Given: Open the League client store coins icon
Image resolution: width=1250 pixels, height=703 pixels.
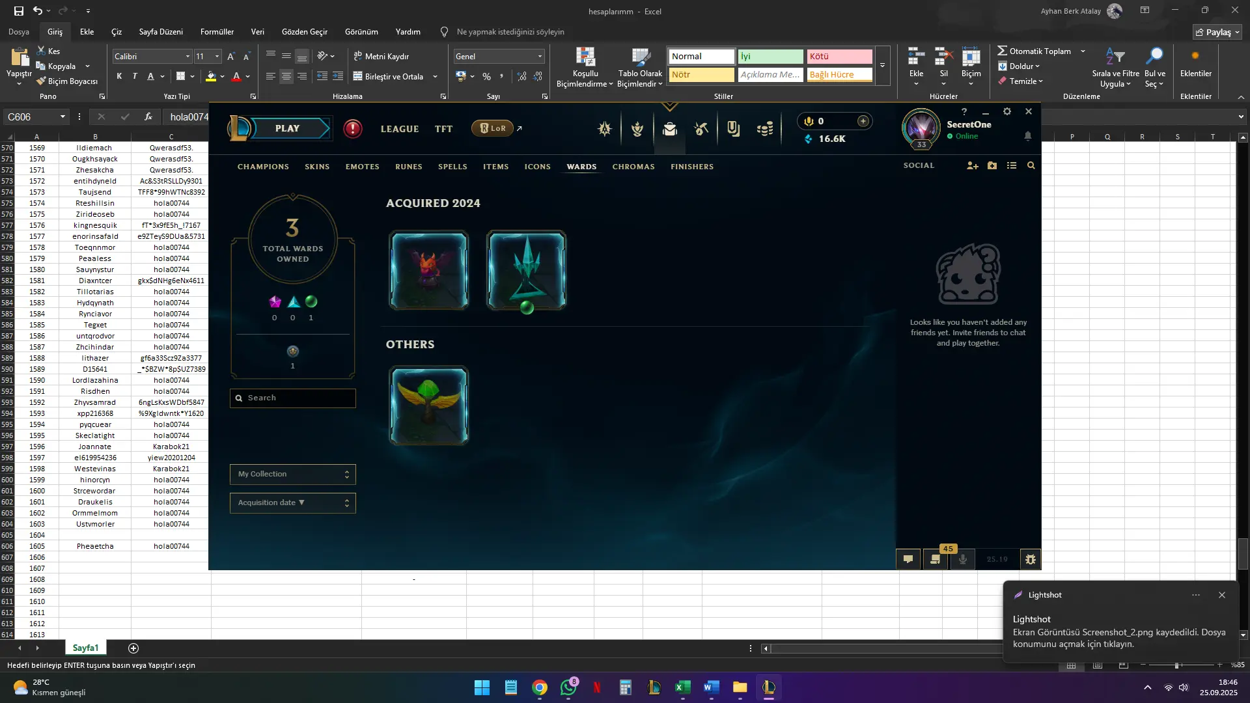Looking at the screenshot, I should coord(765,128).
